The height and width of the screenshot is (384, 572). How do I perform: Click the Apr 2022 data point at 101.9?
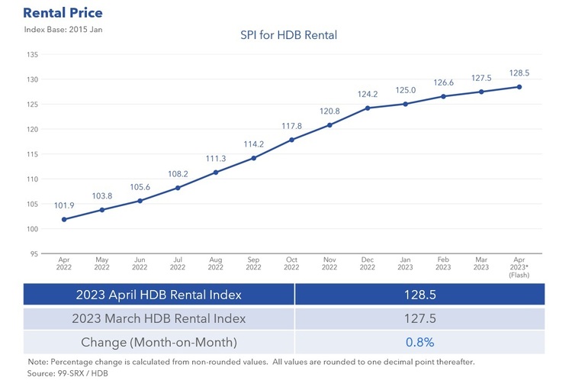64,219
